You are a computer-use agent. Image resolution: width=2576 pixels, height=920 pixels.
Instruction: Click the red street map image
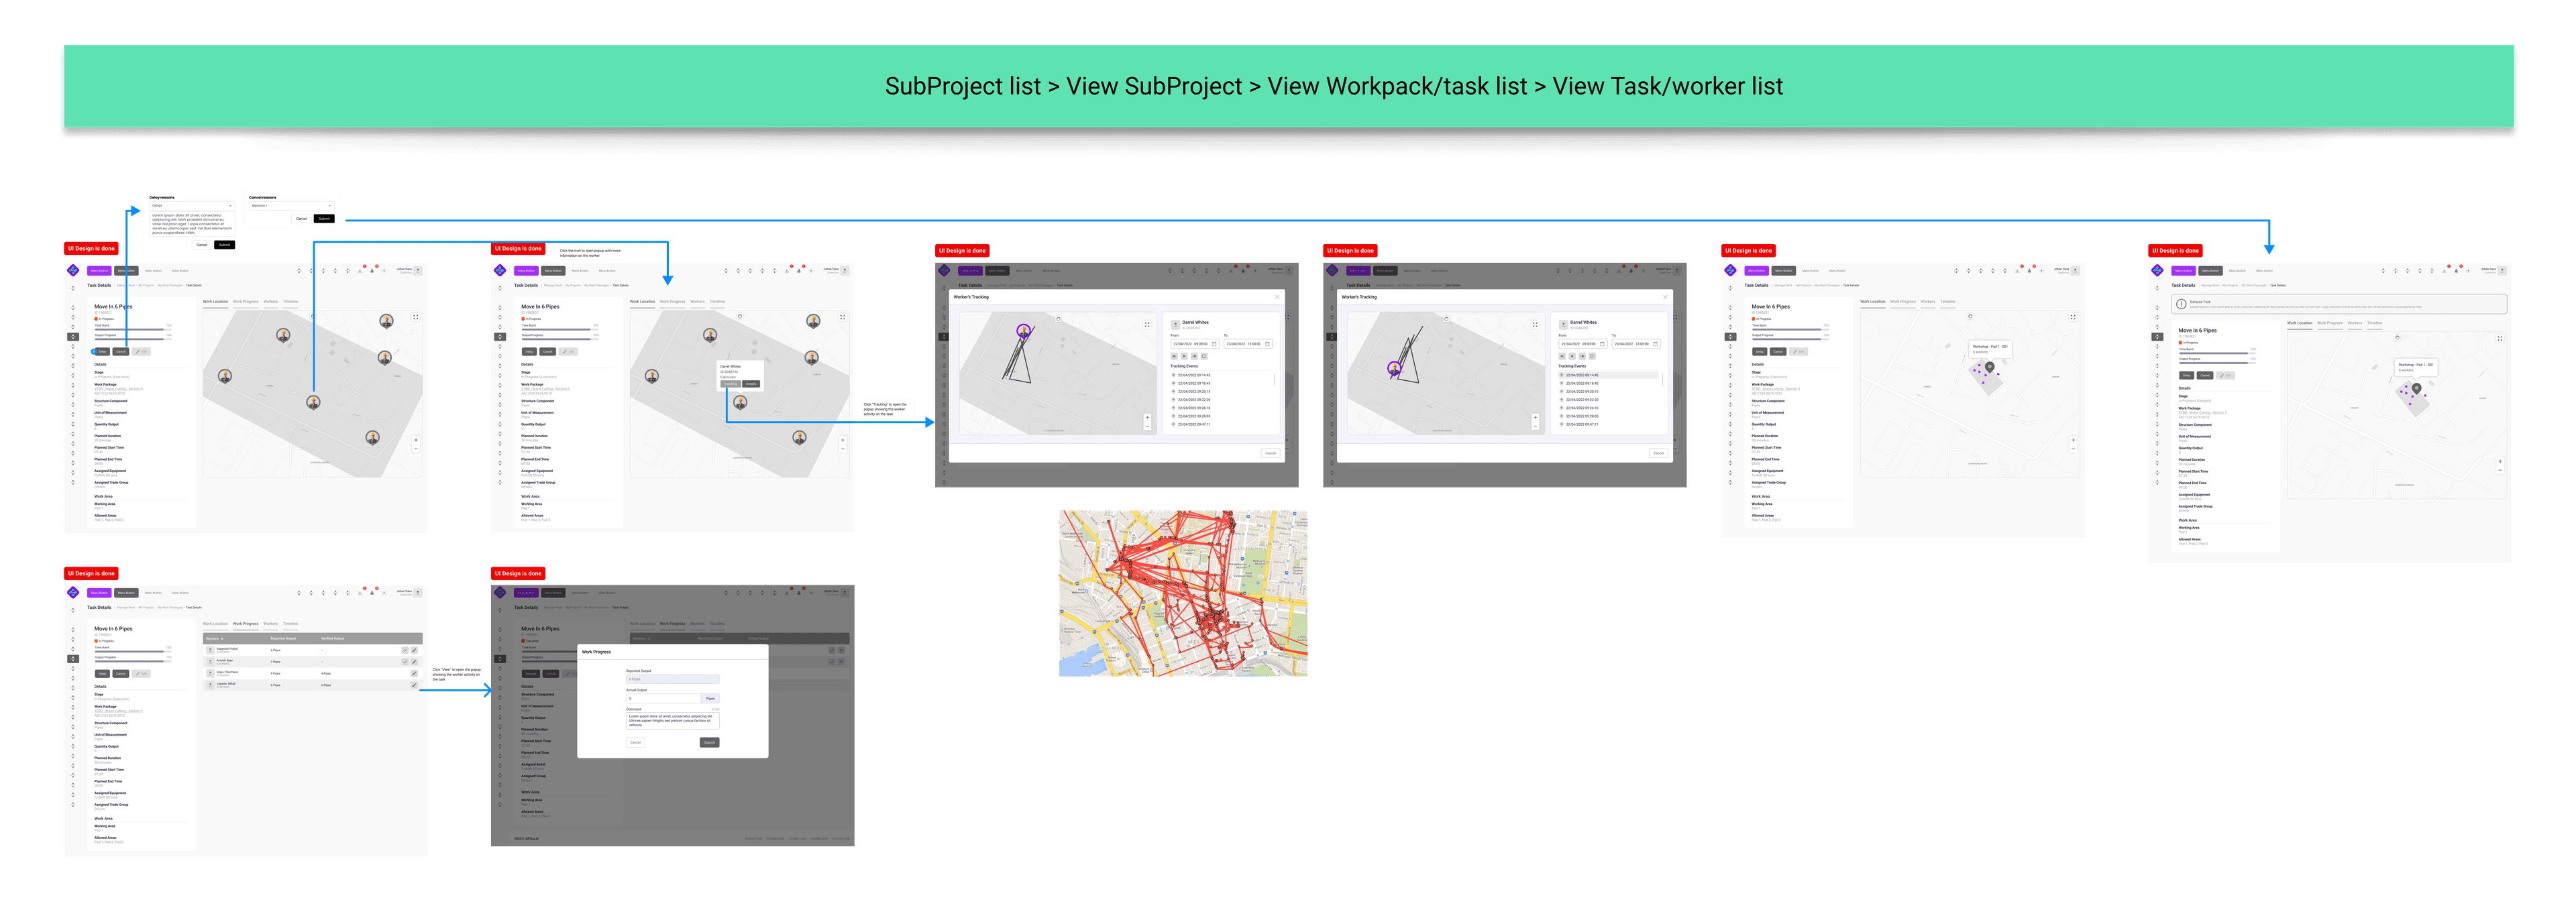(x=1183, y=593)
